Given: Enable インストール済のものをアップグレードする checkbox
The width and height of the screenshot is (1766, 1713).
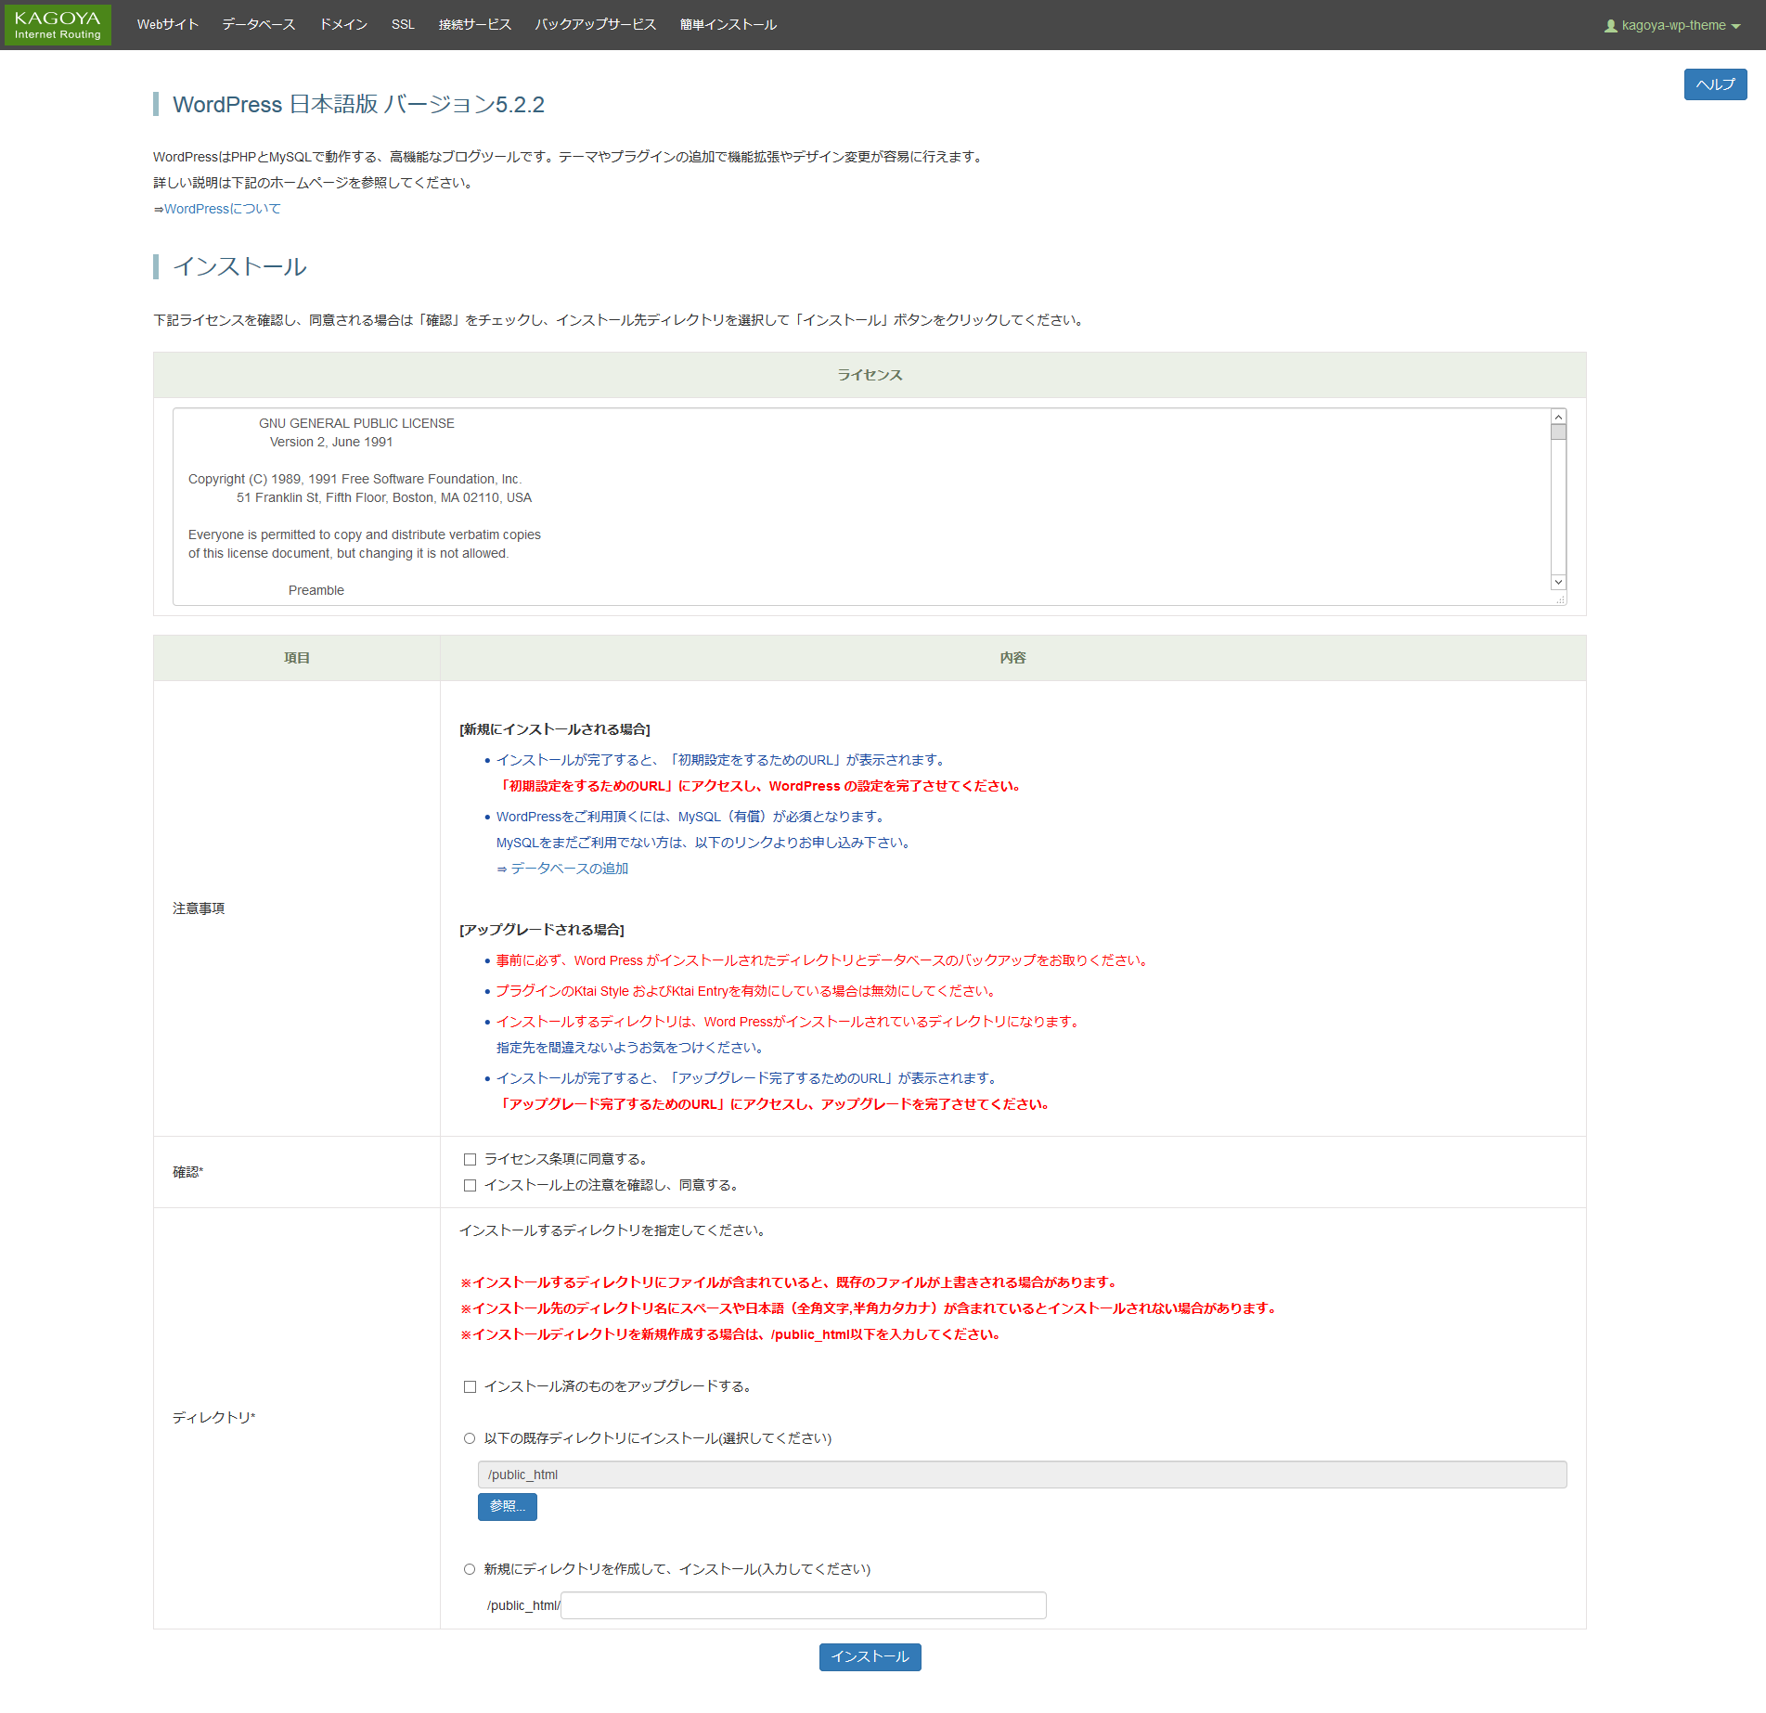Looking at the screenshot, I should coord(471,1386).
